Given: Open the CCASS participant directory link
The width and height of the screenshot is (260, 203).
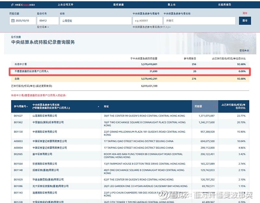Looking at the screenshot, I should (x=151, y=27).
